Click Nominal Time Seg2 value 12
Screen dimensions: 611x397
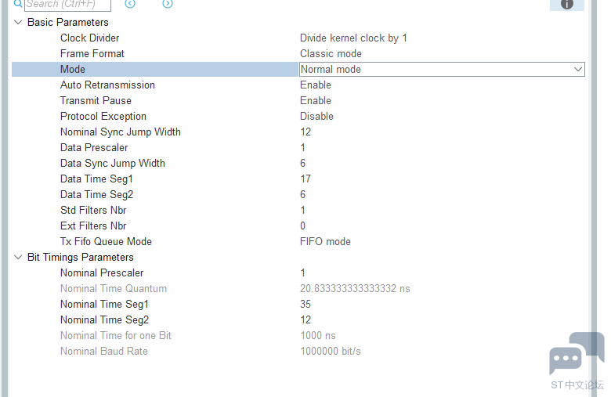coord(305,319)
